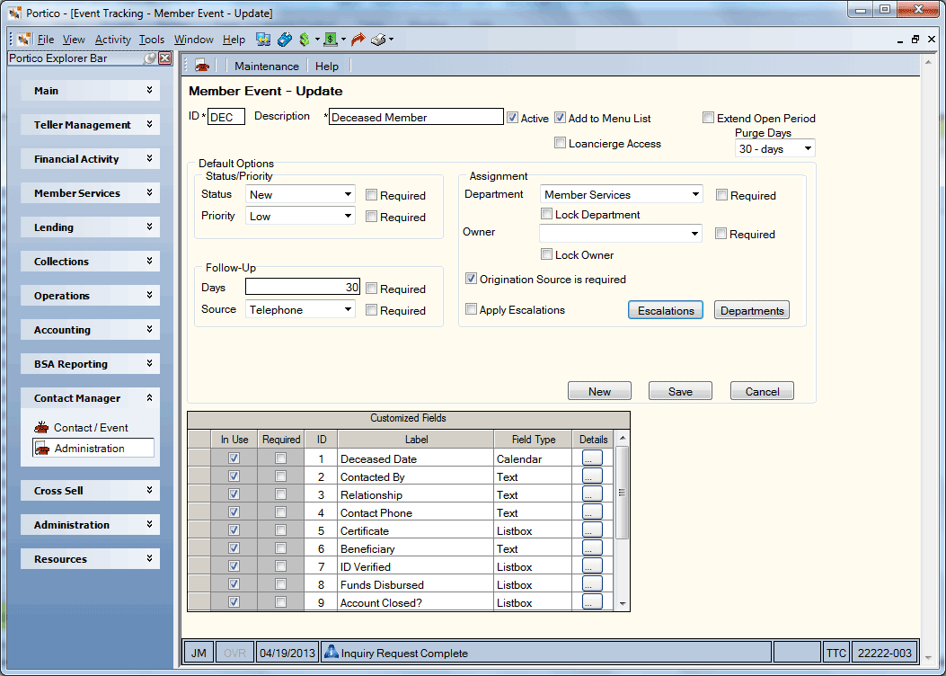Click the cash drawer dollar toolbar icon
946x676 pixels.
[331, 40]
